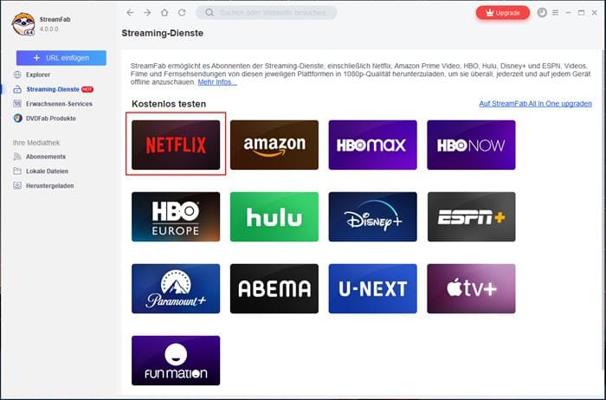This screenshot has width=606, height=400.
Task: Open DVDFab Produkte in the sidebar
Action: point(50,119)
